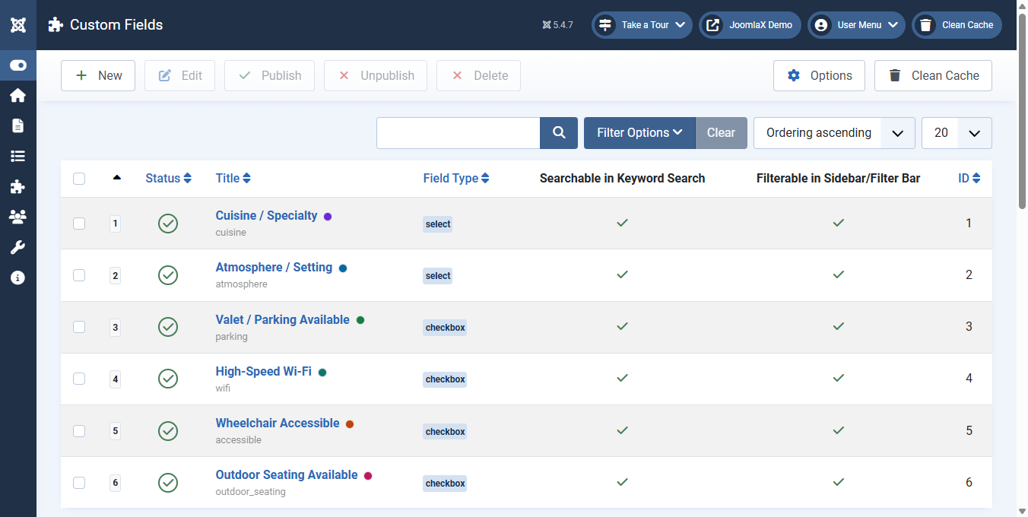Click blue color dot beside Atmosphere / Setting

tap(343, 268)
